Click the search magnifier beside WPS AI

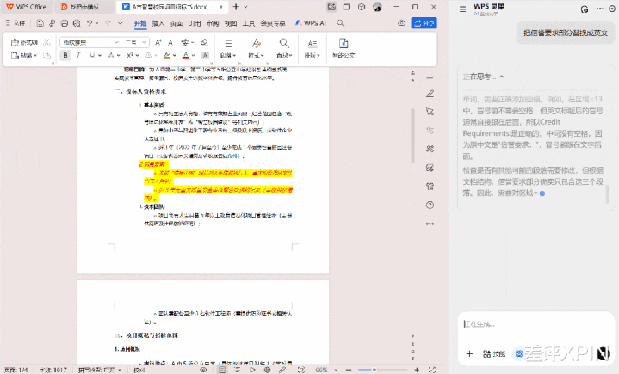341,23
